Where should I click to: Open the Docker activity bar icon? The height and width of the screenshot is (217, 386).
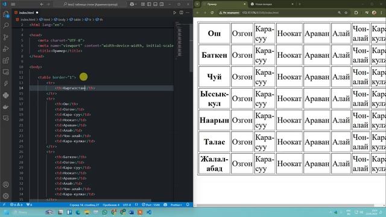point(5,107)
